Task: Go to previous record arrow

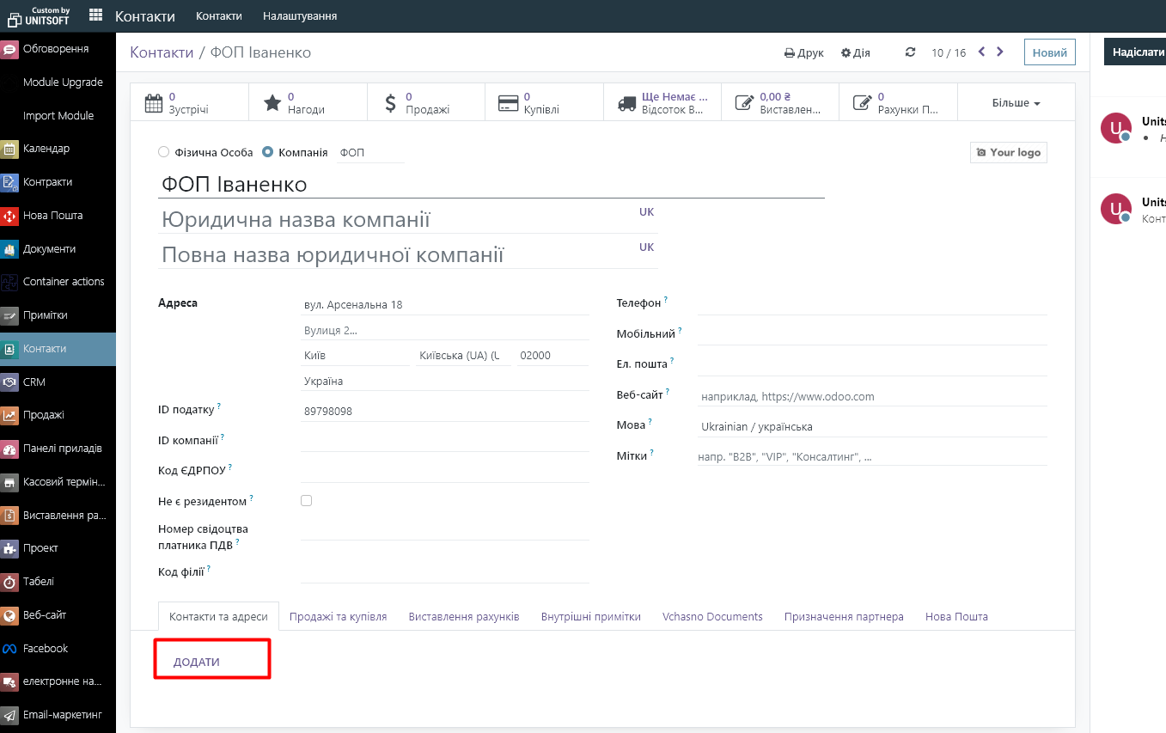Action: point(981,52)
